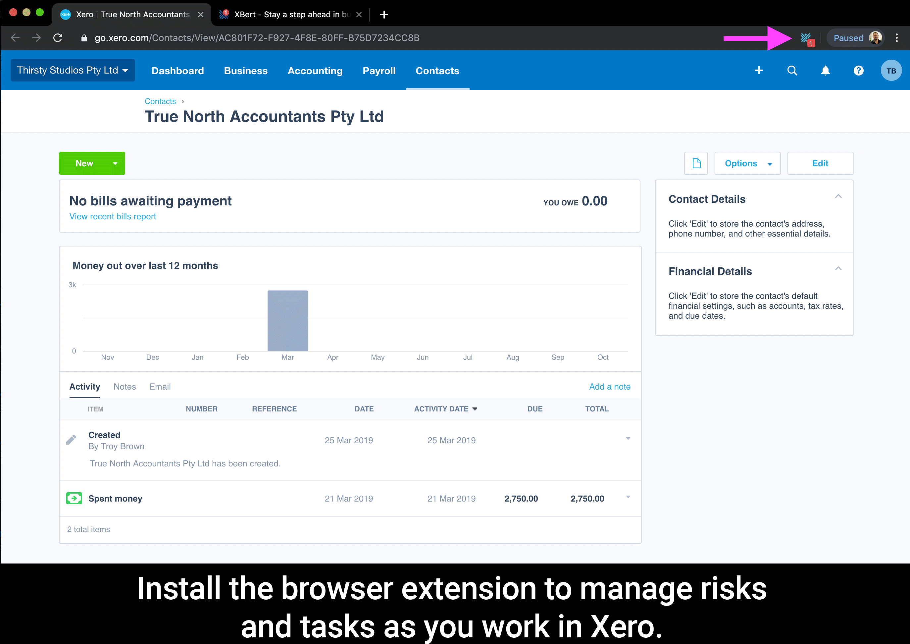The height and width of the screenshot is (644, 910).
Task: Click the March bar in money out chart
Action: coord(287,320)
